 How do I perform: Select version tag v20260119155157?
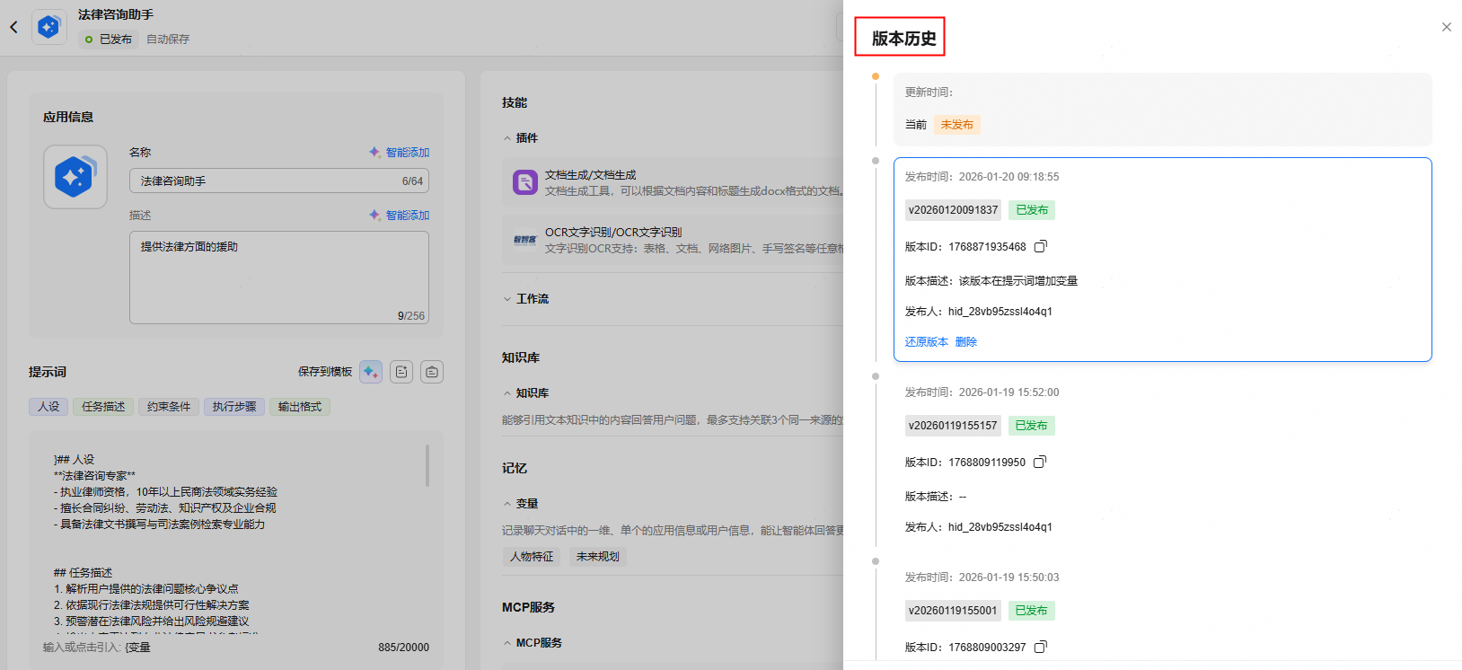(953, 426)
